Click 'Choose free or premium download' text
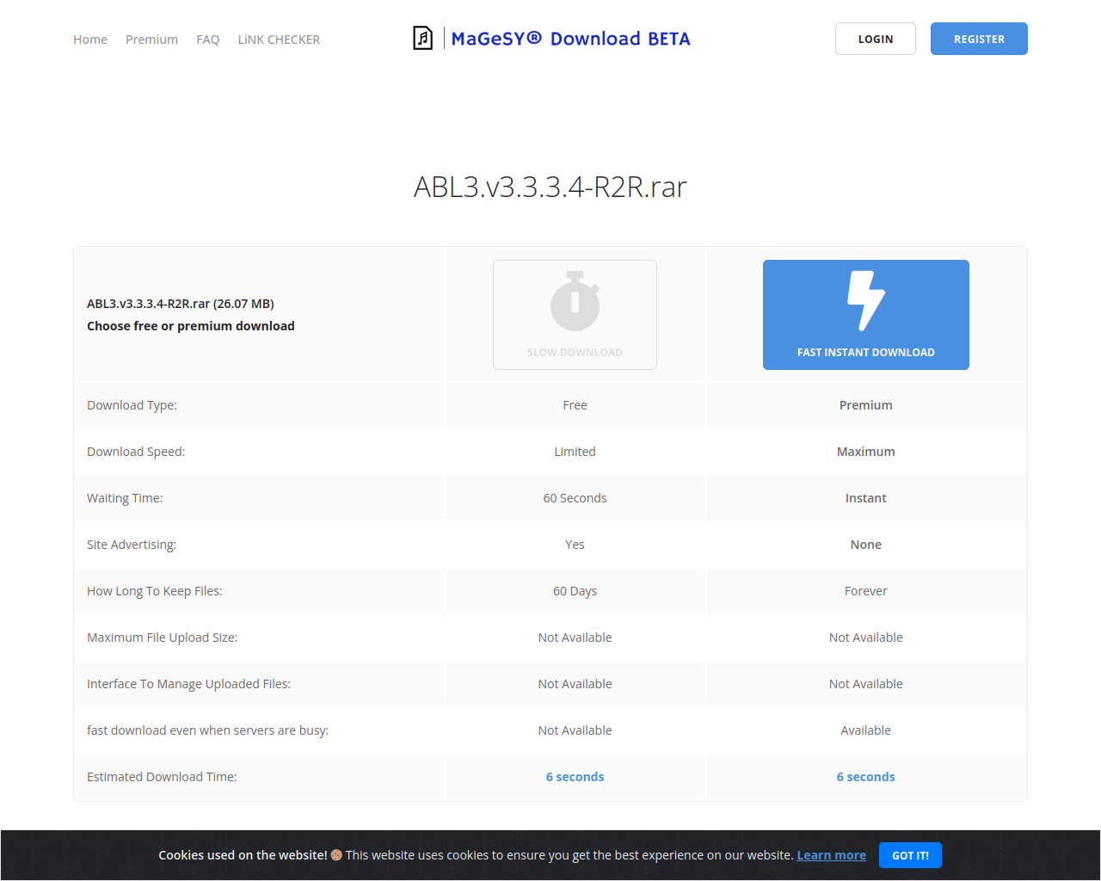1101x881 pixels. click(191, 326)
